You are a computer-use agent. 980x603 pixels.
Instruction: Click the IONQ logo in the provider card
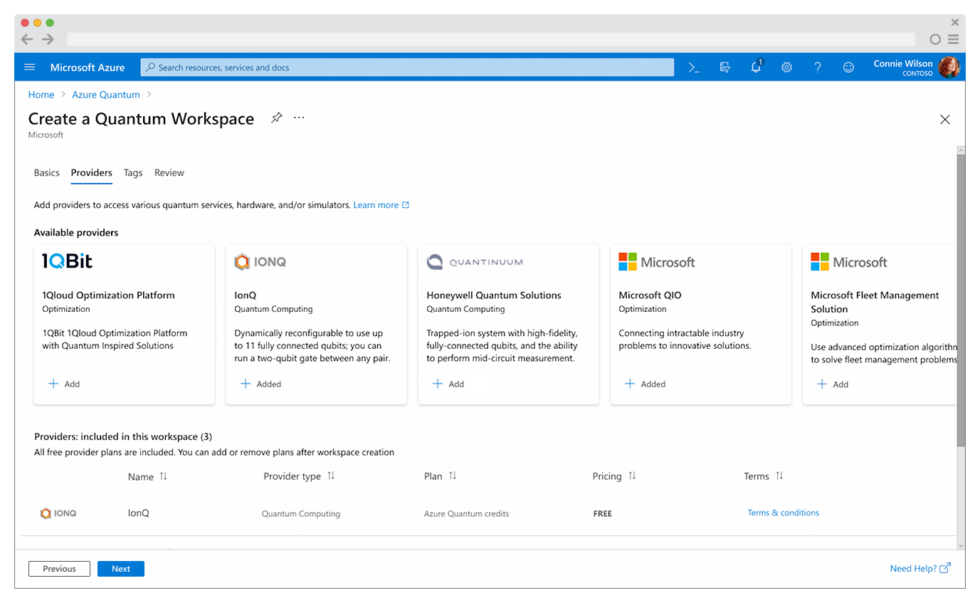[260, 262]
